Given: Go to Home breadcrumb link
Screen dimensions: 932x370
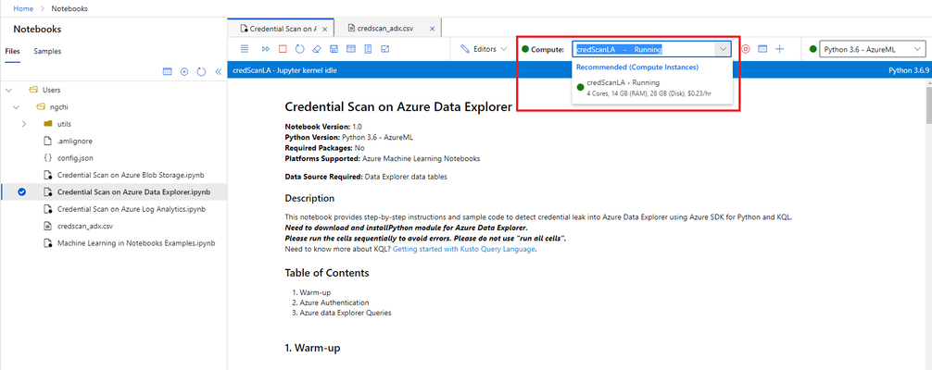Looking at the screenshot, I should [23, 9].
